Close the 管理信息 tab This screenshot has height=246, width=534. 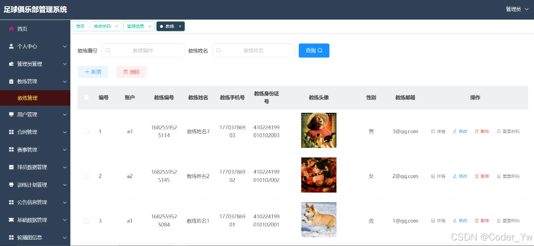[149, 26]
